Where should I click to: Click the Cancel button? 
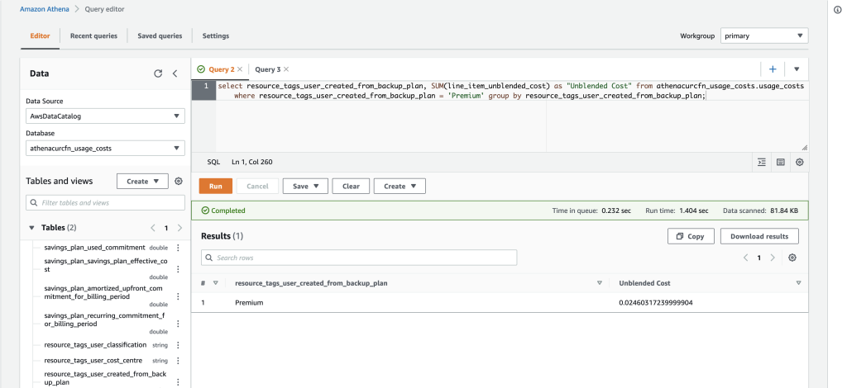[x=258, y=186]
